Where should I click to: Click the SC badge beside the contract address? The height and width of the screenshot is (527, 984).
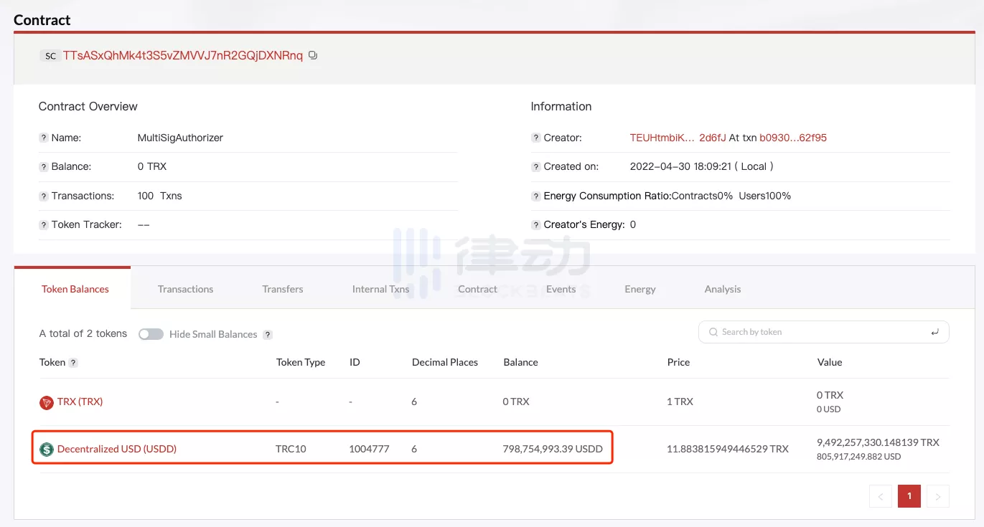[50, 56]
